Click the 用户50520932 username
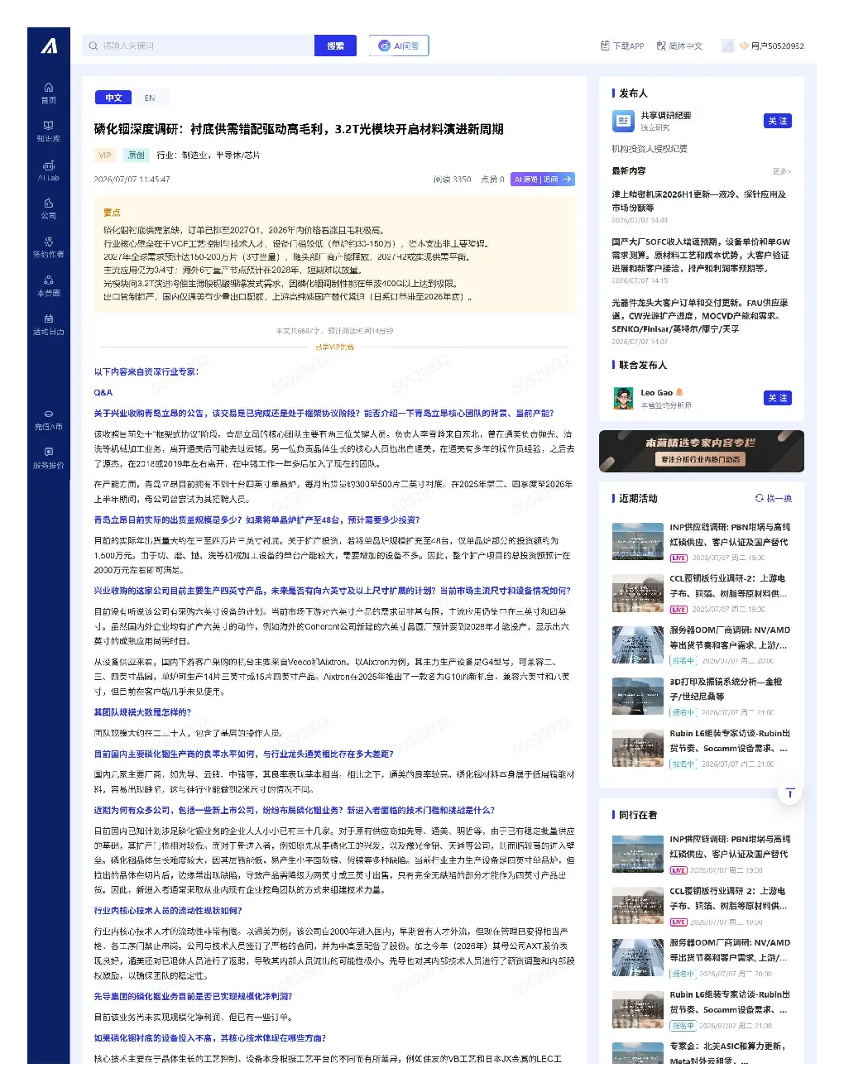 point(777,45)
